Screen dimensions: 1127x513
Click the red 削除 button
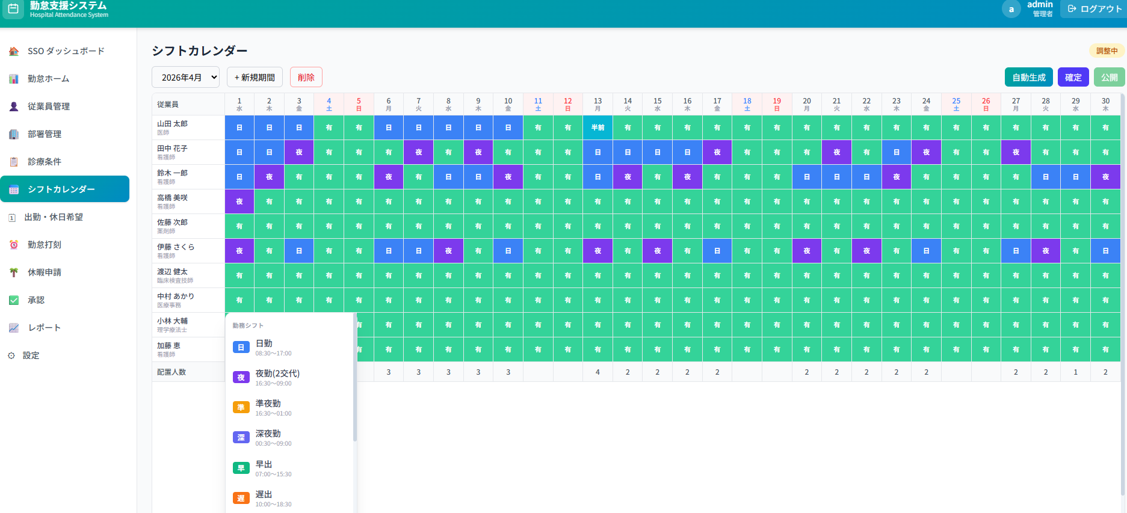pos(306,78)
